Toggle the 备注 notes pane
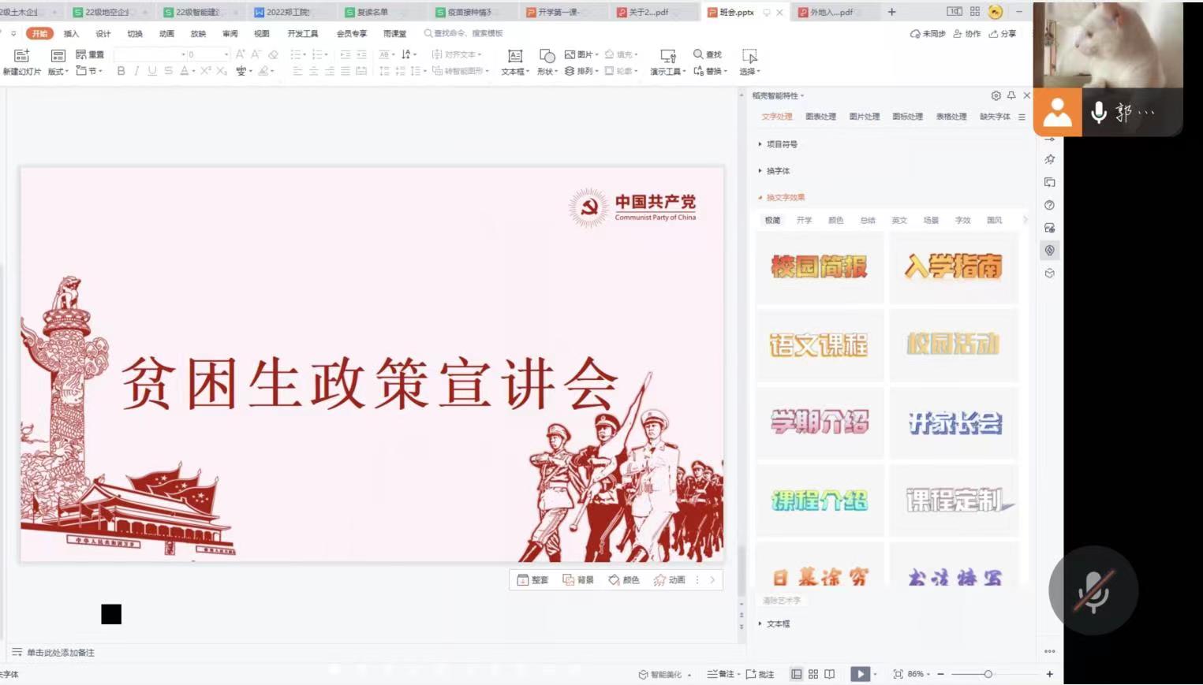The height and width of the screenshot is (685, 1203). [721, 674]
